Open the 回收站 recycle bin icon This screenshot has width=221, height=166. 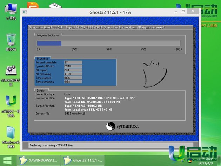click(11, 42)
